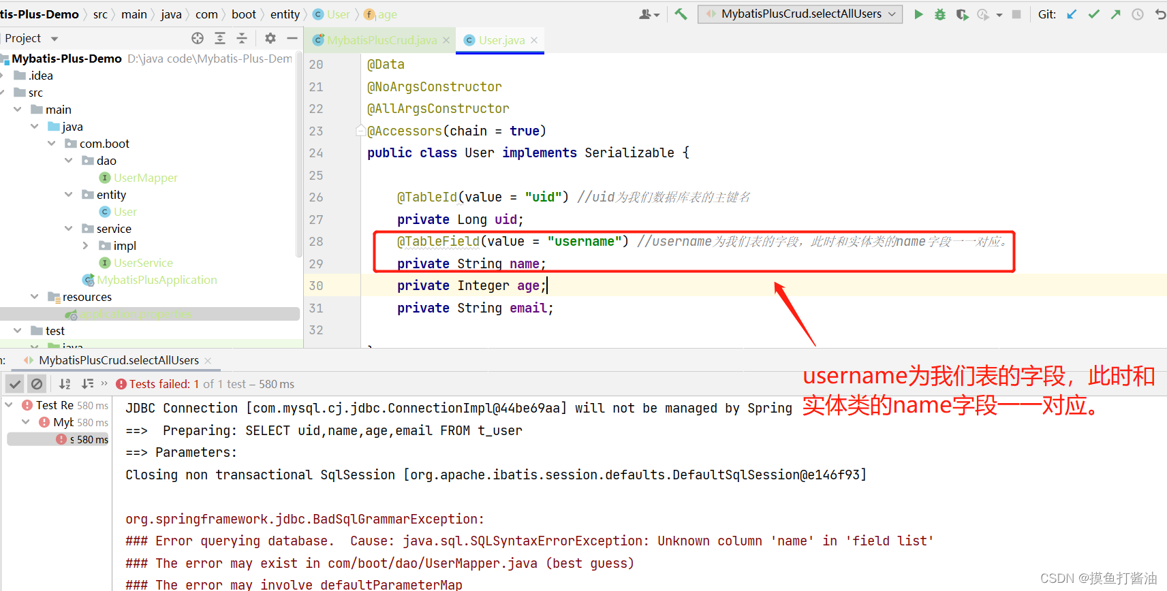Image resolution: width=1167 pixels, height=591 pixels.
Task: Sort tests alphabetically icon
Action: coord(65,384)
